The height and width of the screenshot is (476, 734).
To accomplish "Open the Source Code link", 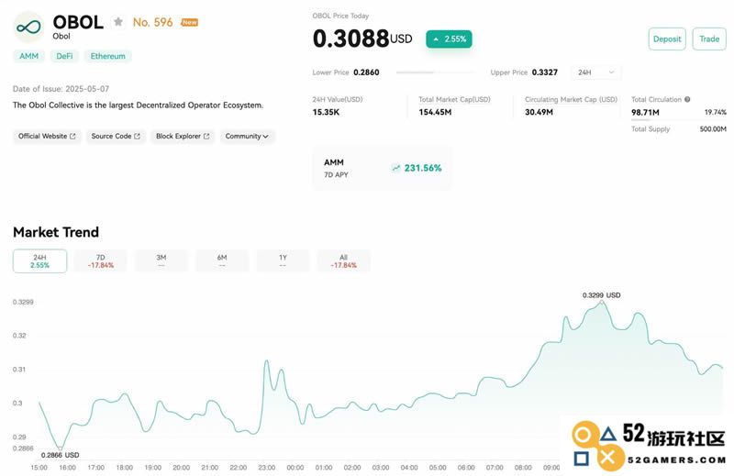I will pyautogui.click(x=116, y=137).
